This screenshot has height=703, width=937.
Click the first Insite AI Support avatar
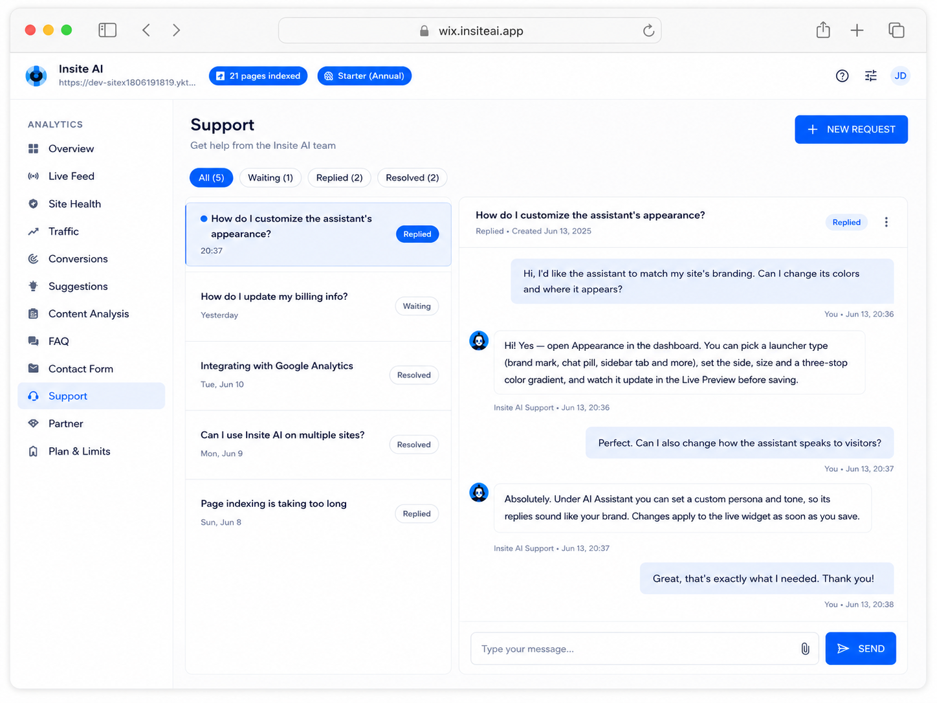point(479,340)
